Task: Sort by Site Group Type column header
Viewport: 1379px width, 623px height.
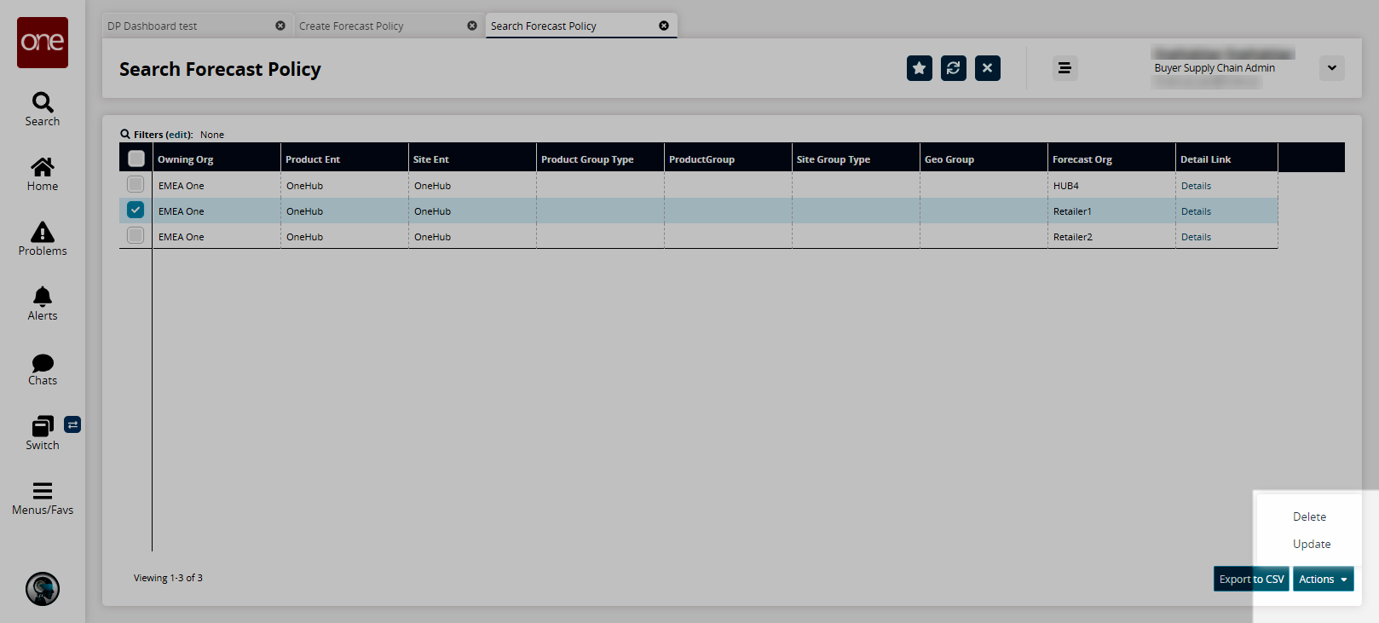Action: coord(857,159)
